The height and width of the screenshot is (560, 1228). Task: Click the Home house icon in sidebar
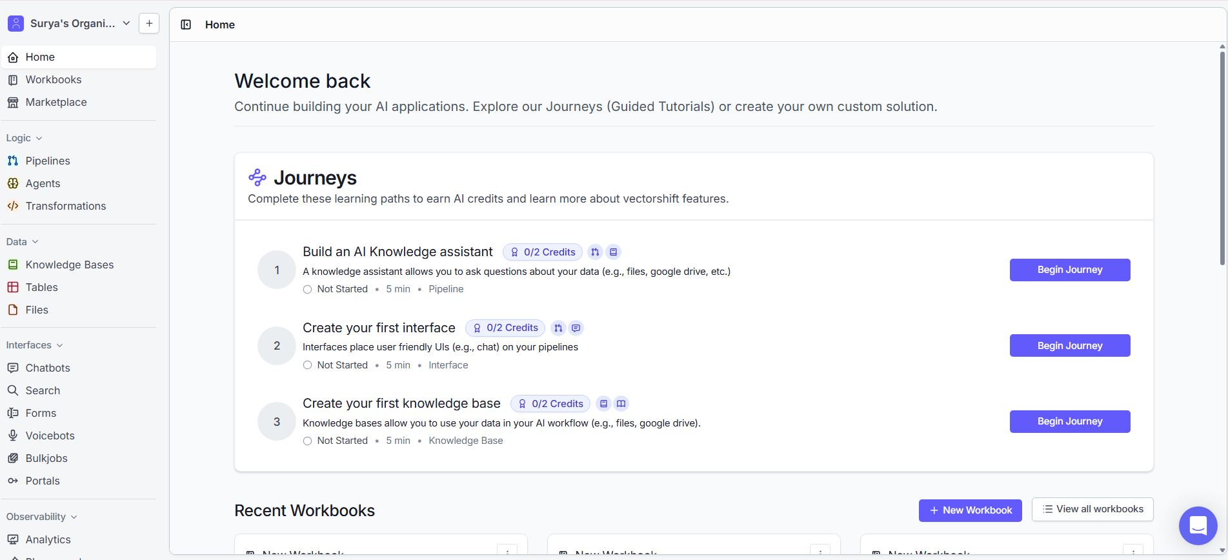[13, 57]
